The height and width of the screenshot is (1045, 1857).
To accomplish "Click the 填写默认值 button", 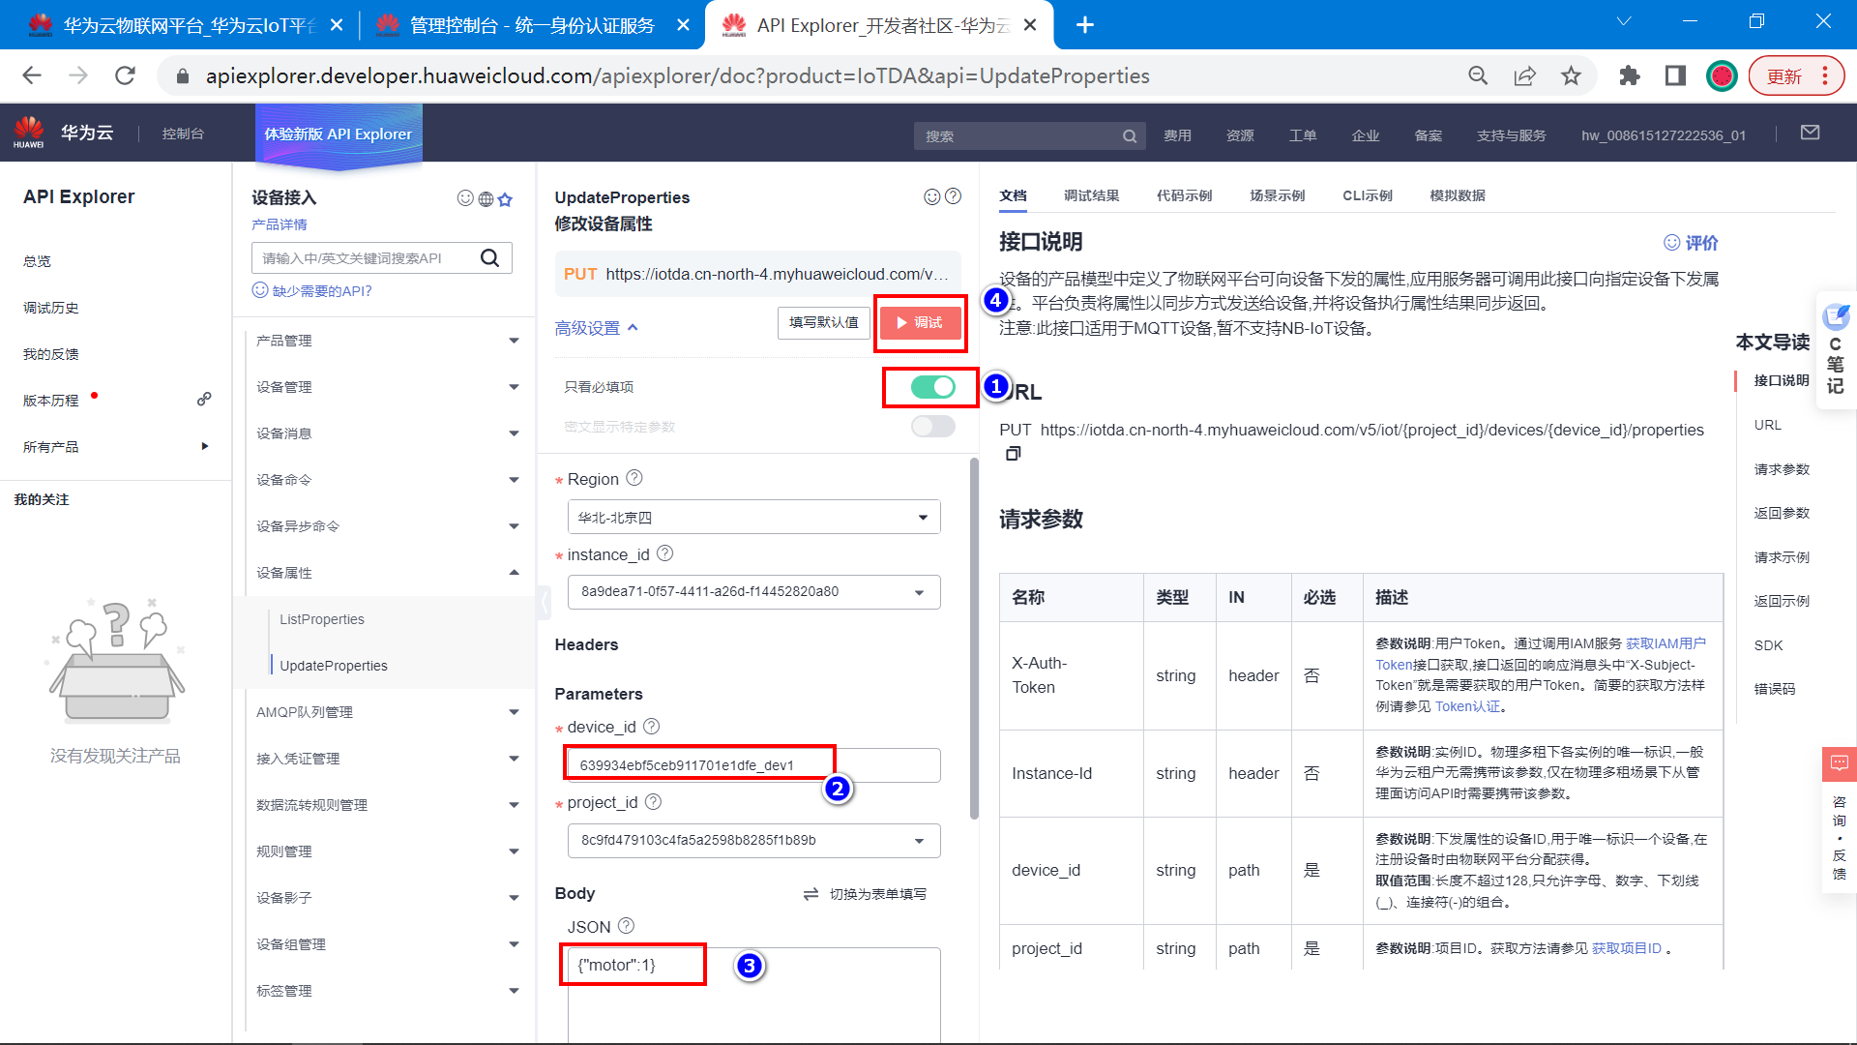I will click(x=823, y=322).
